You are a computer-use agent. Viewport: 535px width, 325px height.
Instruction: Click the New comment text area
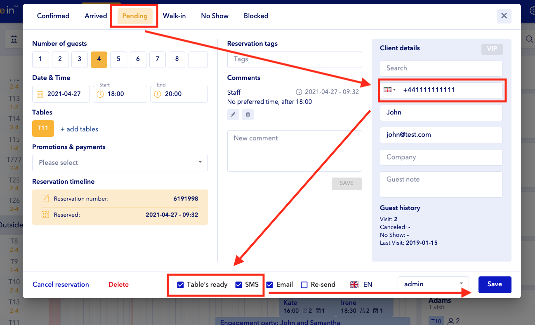295,151
